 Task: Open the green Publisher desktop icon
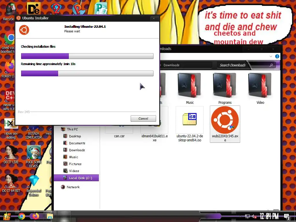pos(101,8)
